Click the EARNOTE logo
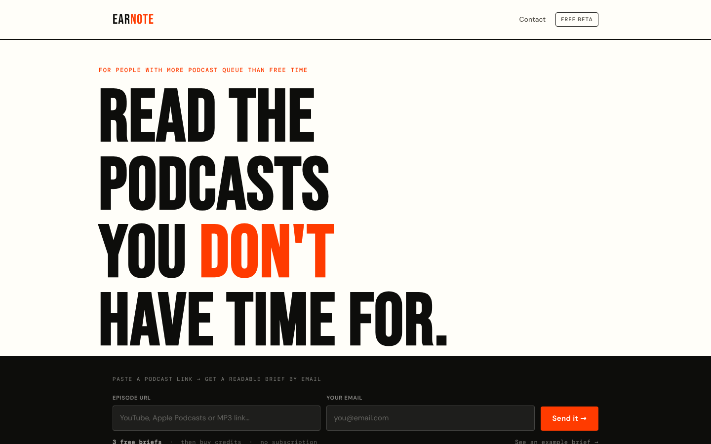 tap(133, 19)
